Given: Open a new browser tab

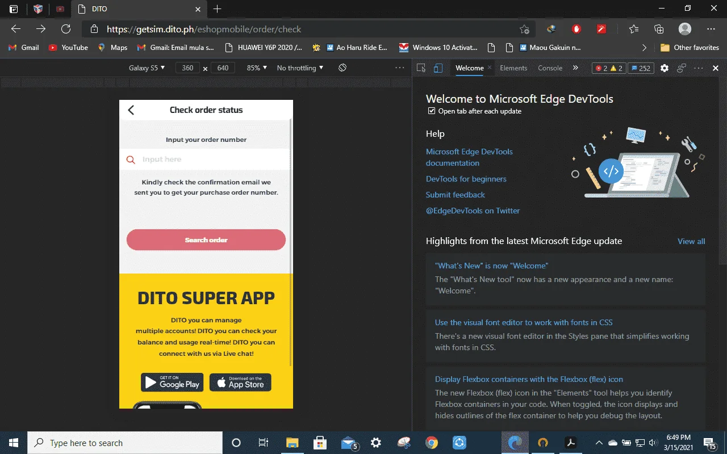Looking at the screenshot, I should (217, 9).
